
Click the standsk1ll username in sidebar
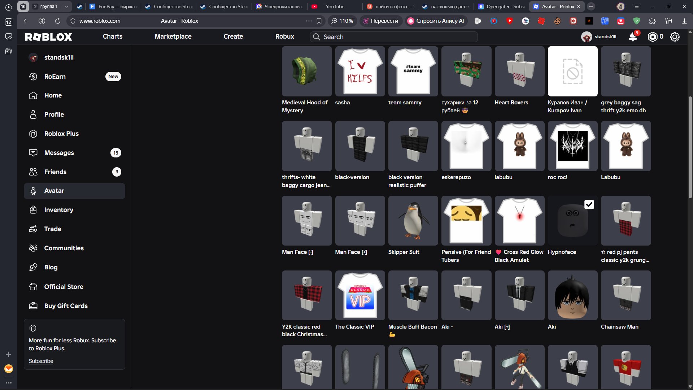[x=59, y=57]
